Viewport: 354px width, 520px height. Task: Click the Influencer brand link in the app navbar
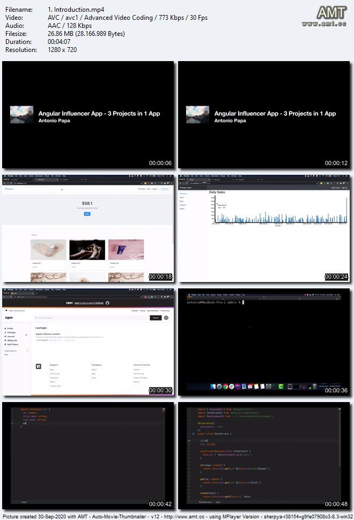point(9,189)
